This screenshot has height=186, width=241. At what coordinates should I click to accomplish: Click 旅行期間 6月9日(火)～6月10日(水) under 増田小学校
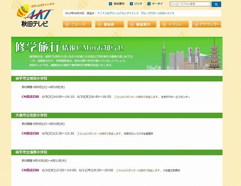(x=43, y=87)
